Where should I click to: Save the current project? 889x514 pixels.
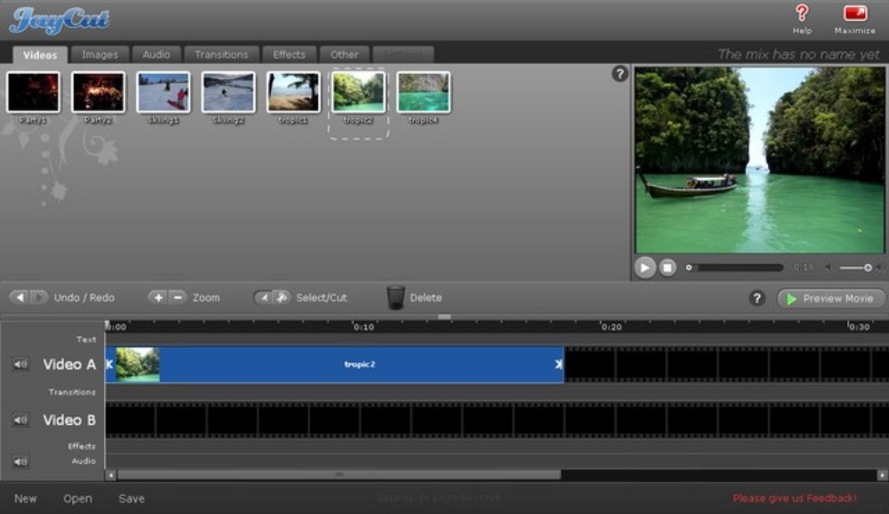[x=133, y=497]
